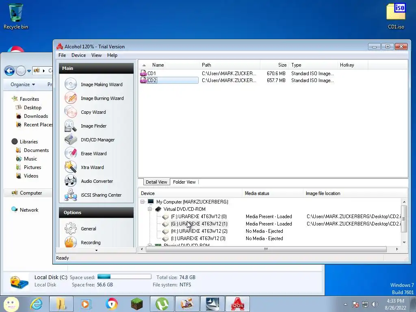This screenshot has height=312, width=416.
Task: Expand the sidebar panel down arrow
Action: 96,250
